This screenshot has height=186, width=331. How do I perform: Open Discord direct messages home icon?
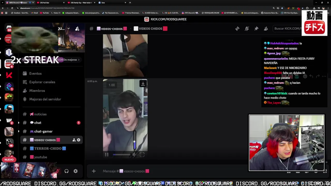(x=9, y=28)
